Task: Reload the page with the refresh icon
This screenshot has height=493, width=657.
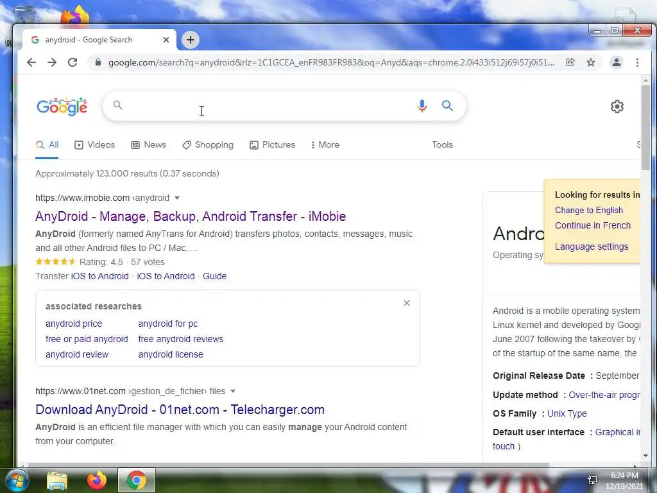Action: tap(73, 62)
